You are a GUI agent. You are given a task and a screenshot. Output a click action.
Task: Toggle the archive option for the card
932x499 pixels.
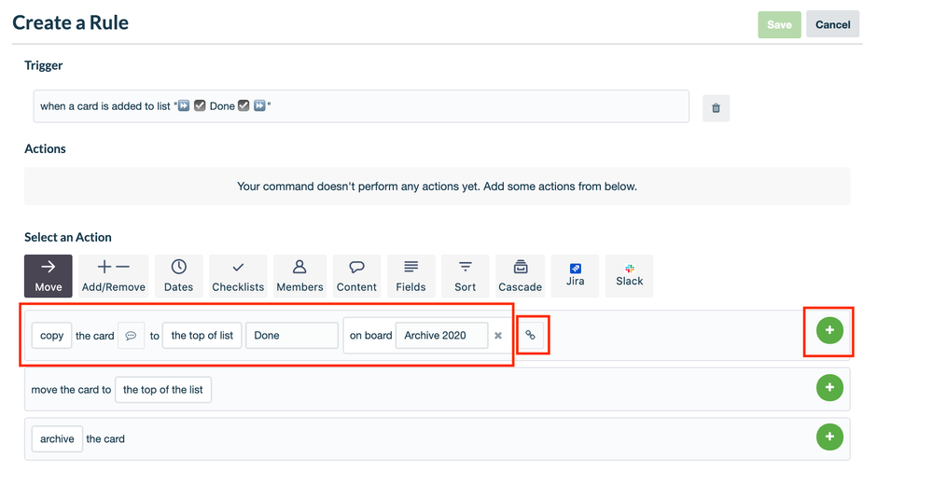tap(57, 439)
